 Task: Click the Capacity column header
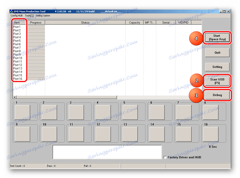click(x=134, y=23)
